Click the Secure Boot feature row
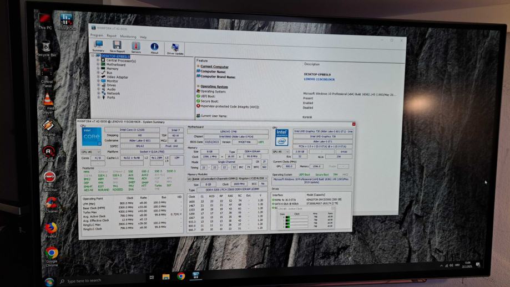The width and height of the screenshot is (510, 287). coord(209,101)
